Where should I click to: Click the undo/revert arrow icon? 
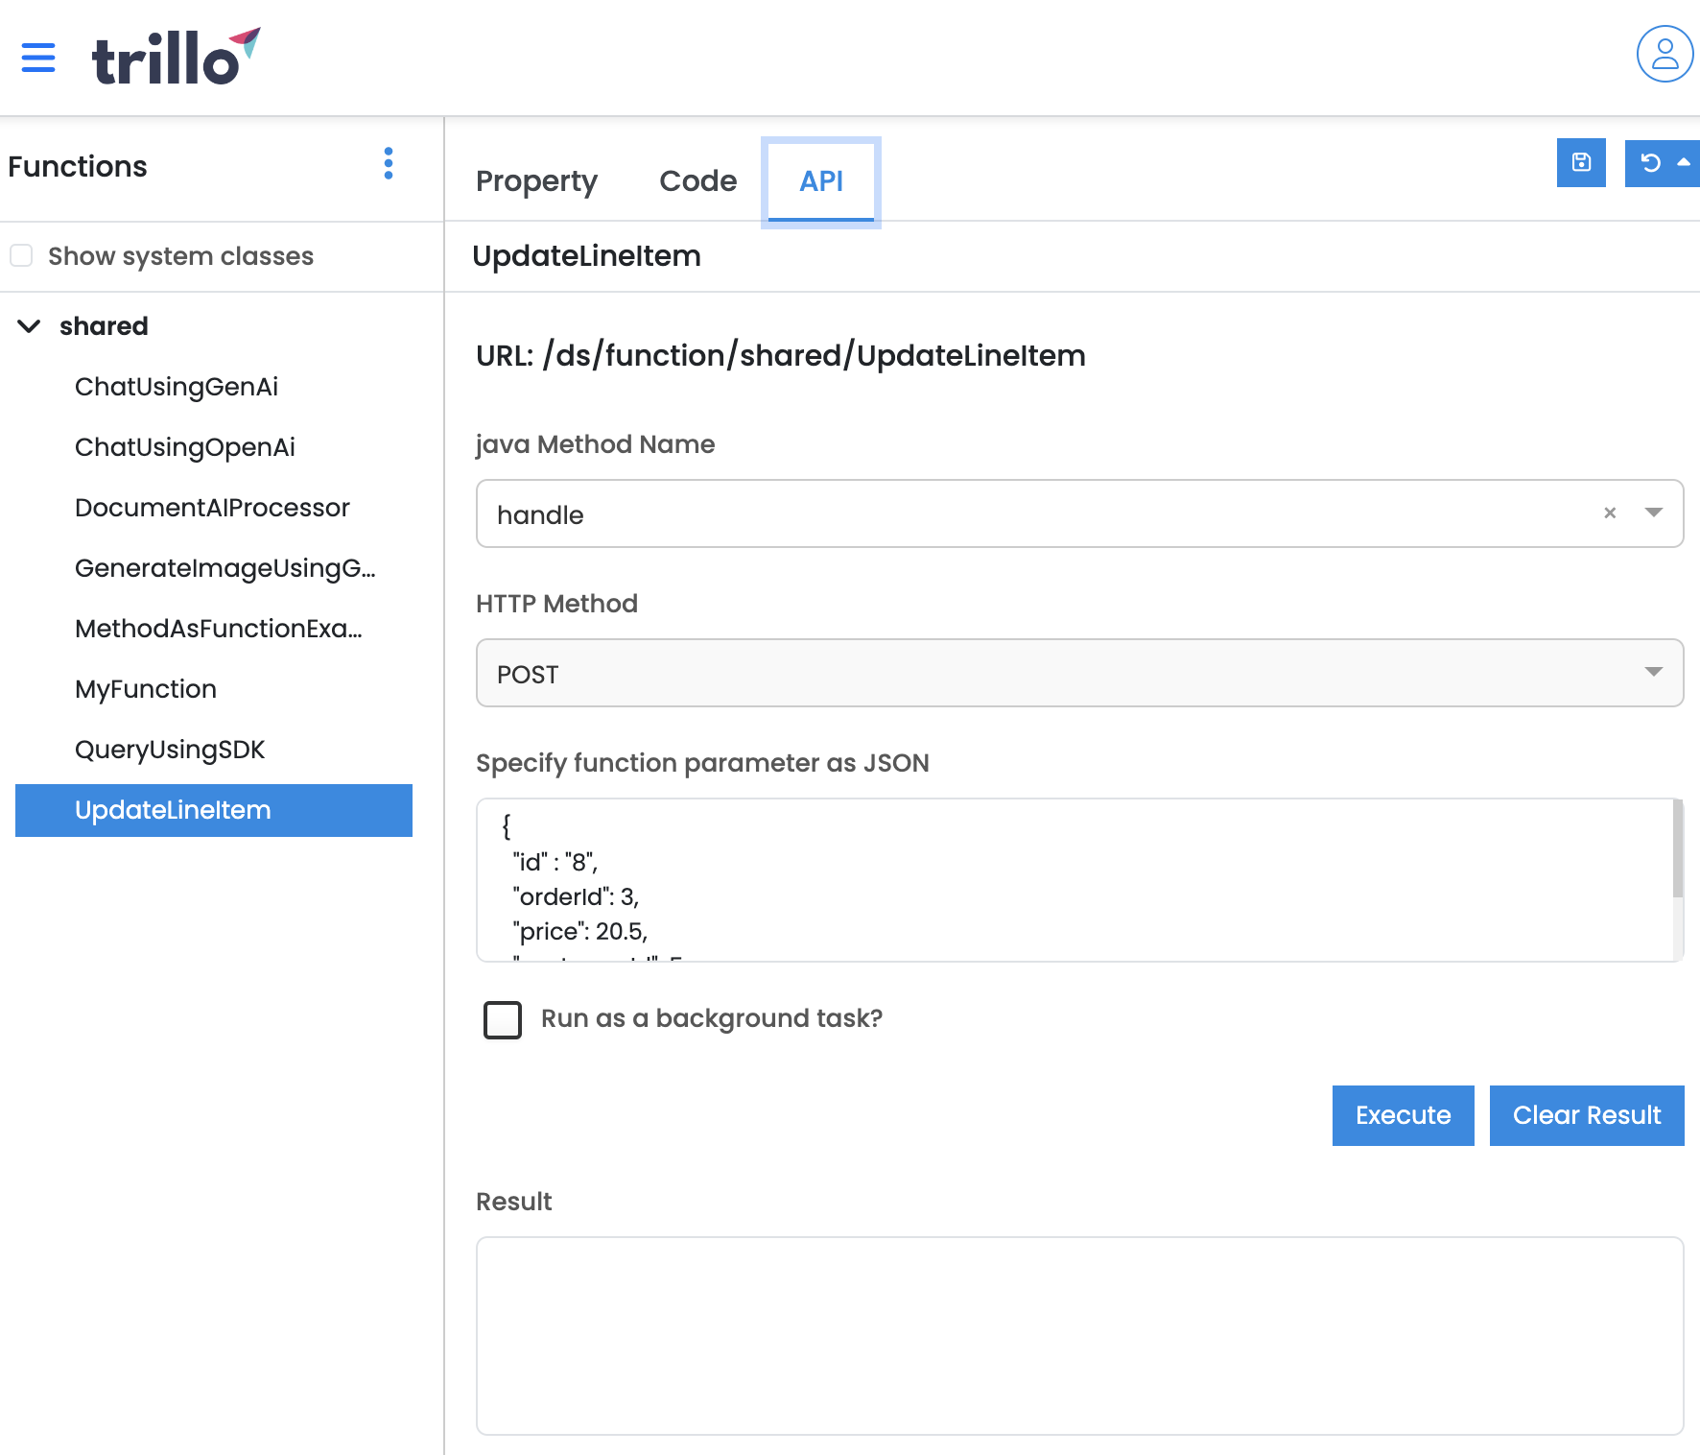(1650, 163)
